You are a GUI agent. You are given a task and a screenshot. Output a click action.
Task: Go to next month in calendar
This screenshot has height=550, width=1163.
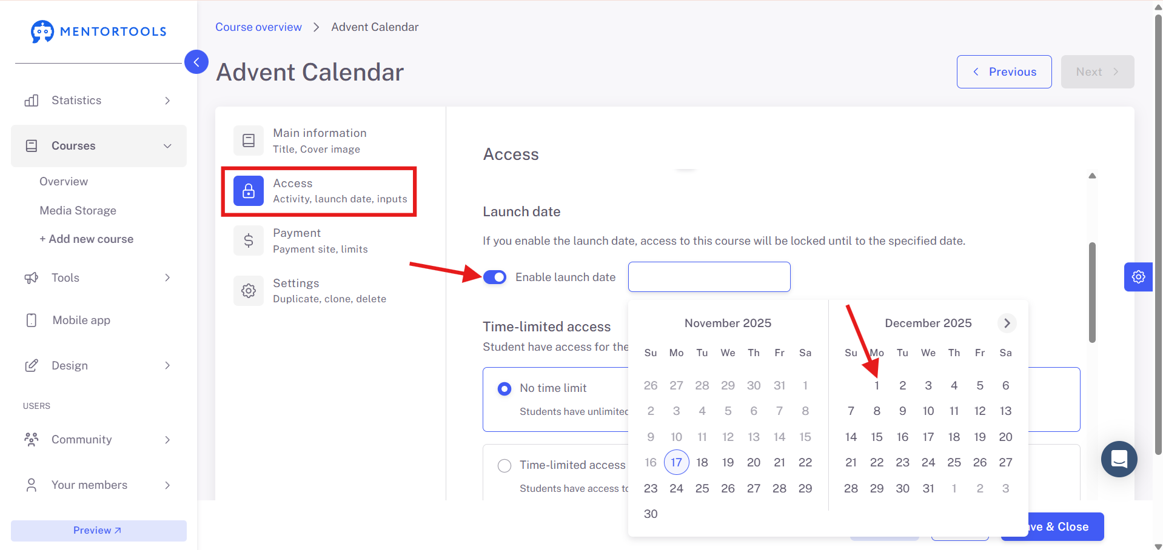click(1007, 323)
